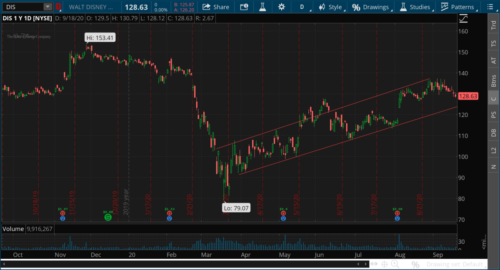Click the green dividend $ icon near December
The width and height of the screenshot is (500, 270).
click(108, 217)
